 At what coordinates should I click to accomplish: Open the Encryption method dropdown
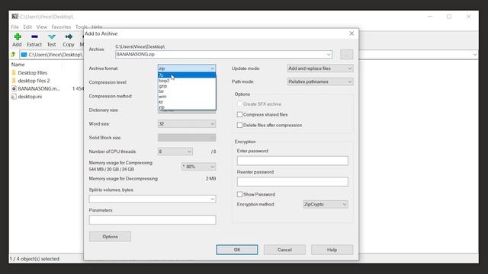(326, 205)
